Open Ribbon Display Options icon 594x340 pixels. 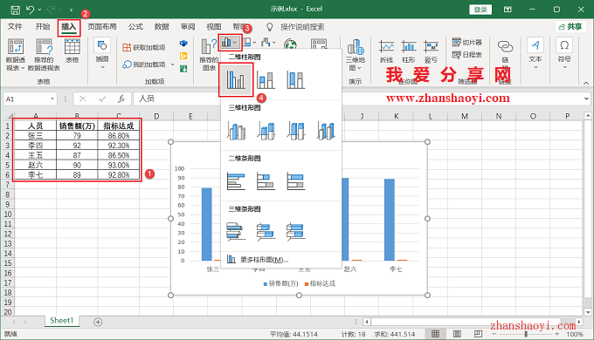tap(508, 10)
